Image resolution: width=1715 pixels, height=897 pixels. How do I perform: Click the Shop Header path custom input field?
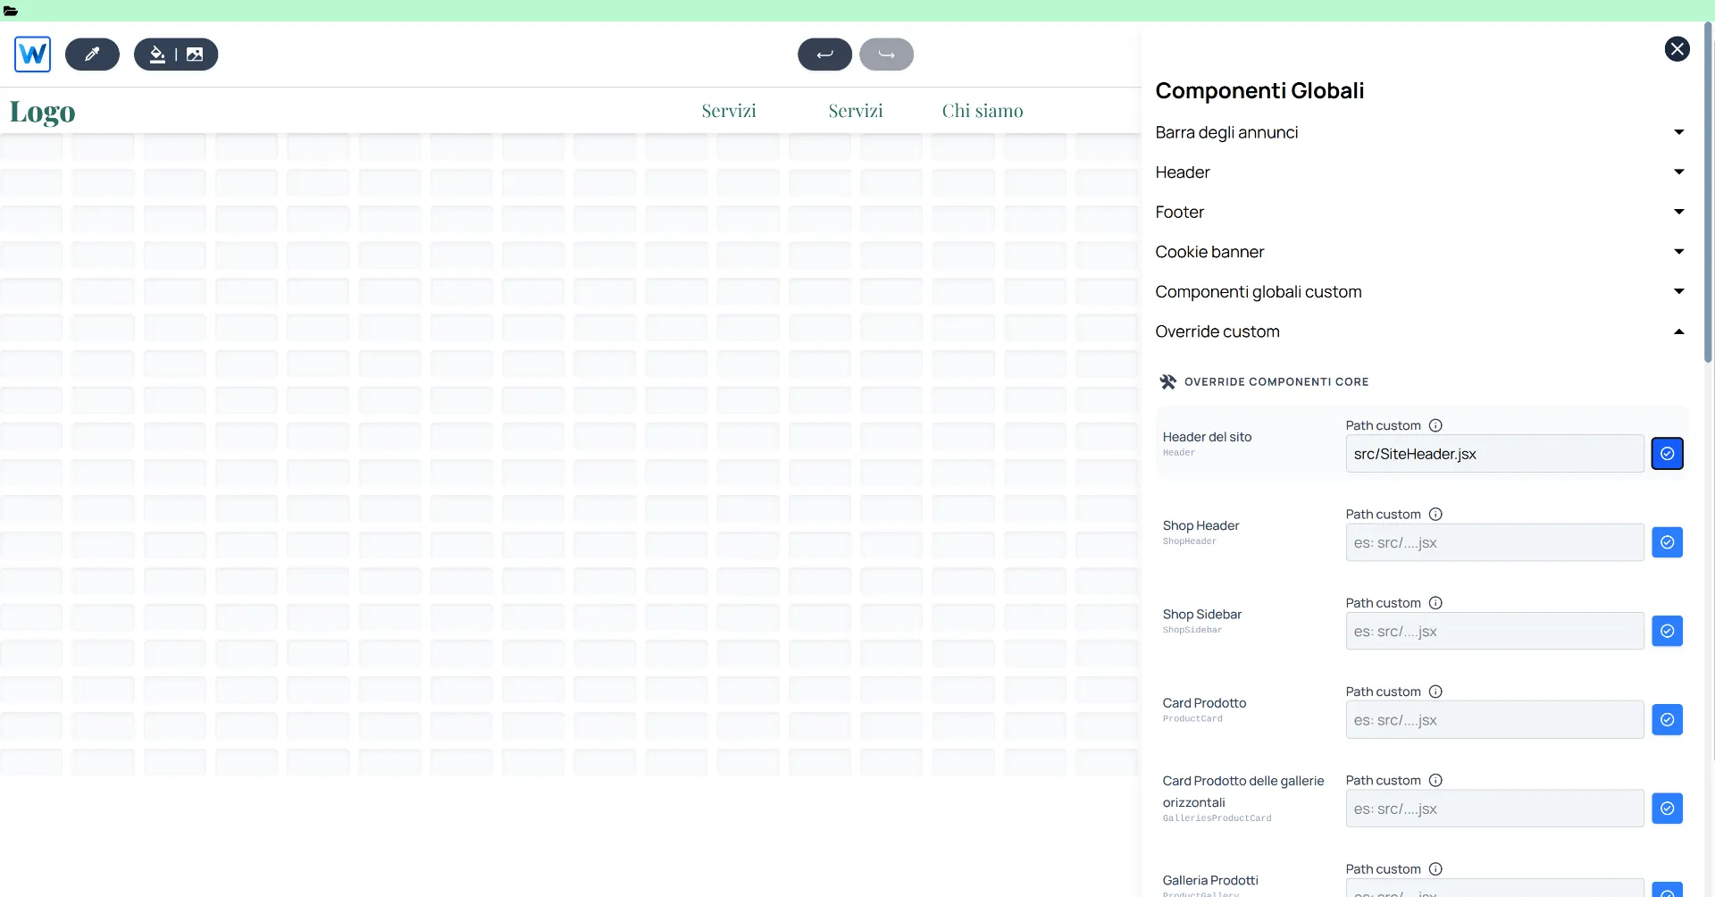[x=1493, y=542]
